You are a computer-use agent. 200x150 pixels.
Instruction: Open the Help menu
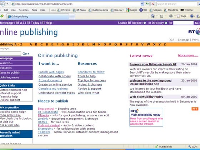pyautogui.click(x=42, y=10)
